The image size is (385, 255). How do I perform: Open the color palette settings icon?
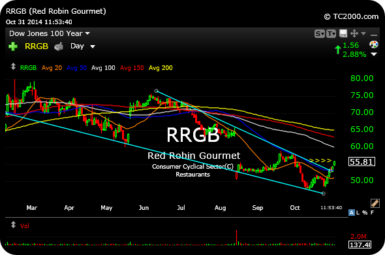pyautogui.click(x=374, y=44)
